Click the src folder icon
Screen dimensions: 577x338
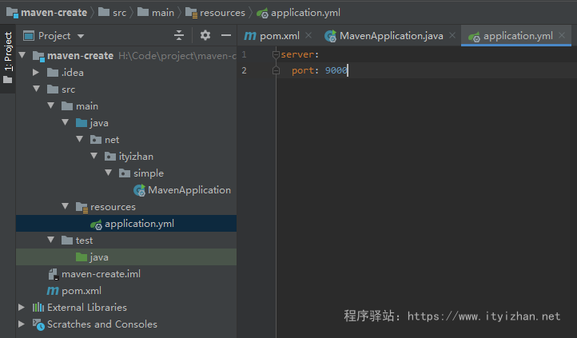[x=53, y=89]
